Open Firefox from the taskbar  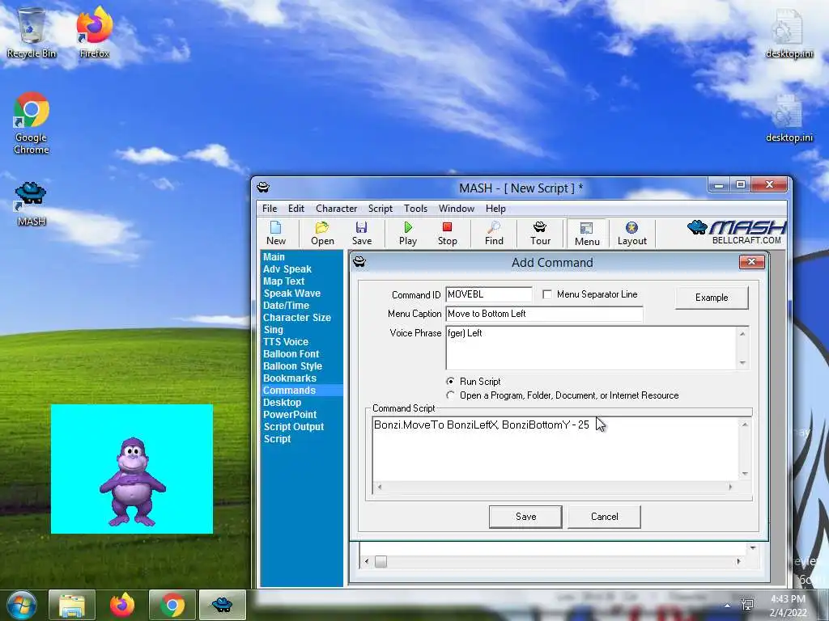pyautogui.click(x=122, y=605)
